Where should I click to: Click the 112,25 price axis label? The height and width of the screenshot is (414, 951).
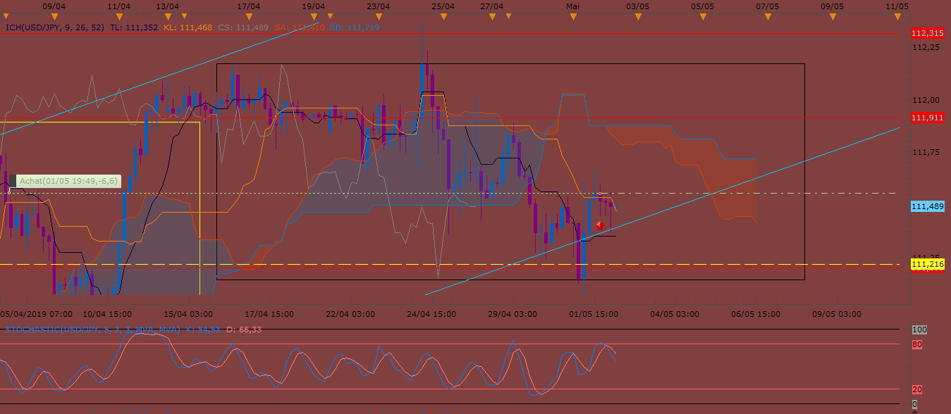coord(926,47)
